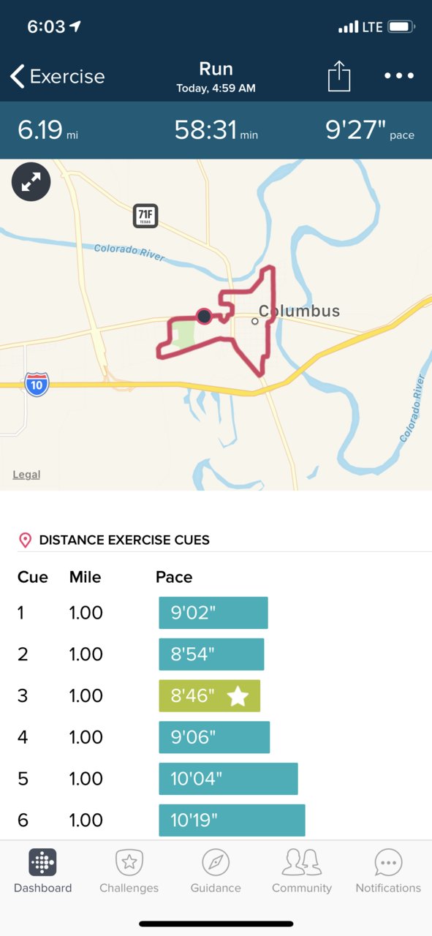
Task: Tap the run start point marker
Action: coord(204,316)
